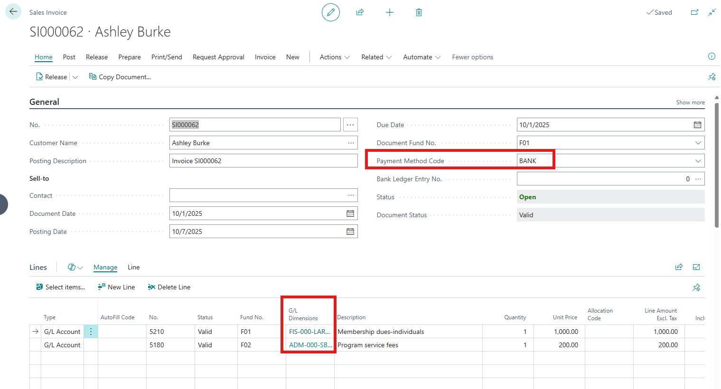
Task: Click Copy Document...
Action: pos(120,77)
